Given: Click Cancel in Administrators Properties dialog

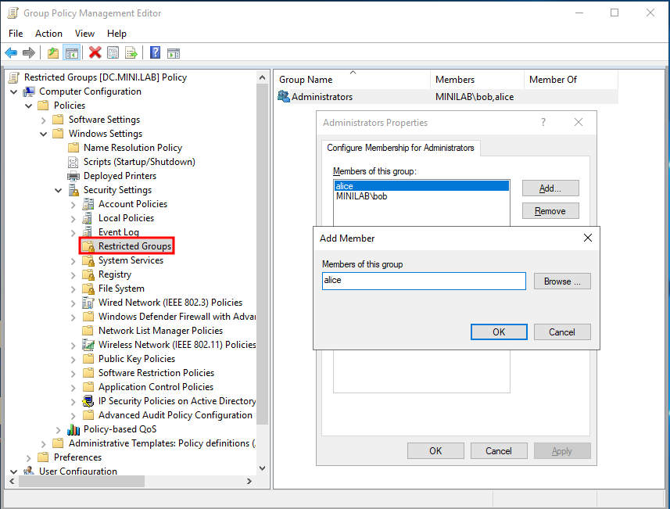Looking at the screenshot, I should pyautogui.click(x=499, y=451).
